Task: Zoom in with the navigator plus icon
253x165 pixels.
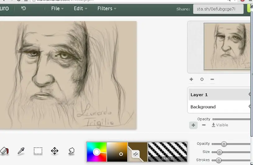Action: 191,79
